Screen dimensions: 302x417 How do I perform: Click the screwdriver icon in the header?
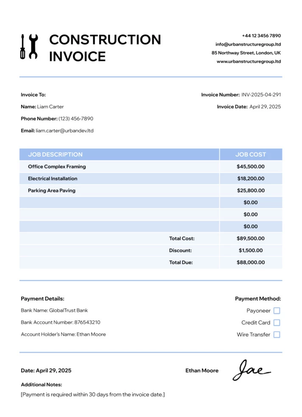(22, 47)
